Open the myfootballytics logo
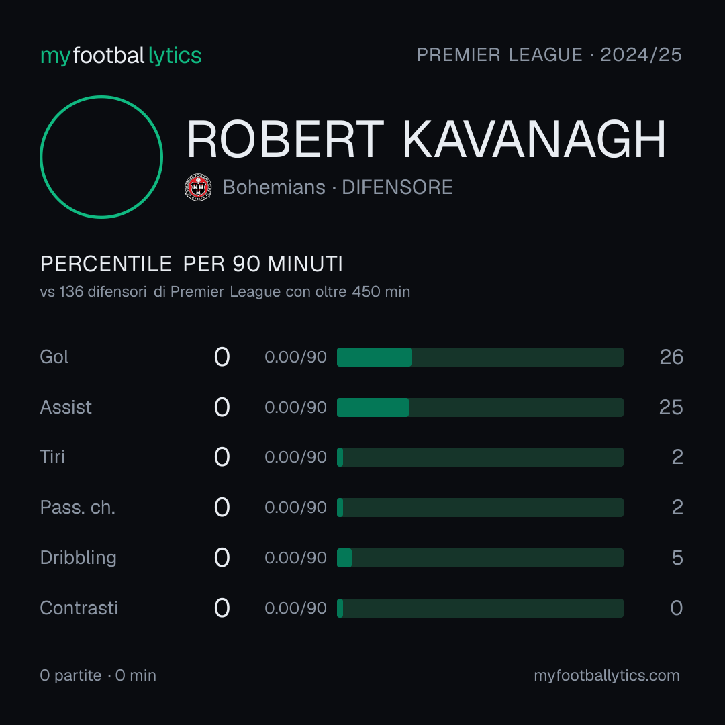725x725 pixels. [121, 56]
